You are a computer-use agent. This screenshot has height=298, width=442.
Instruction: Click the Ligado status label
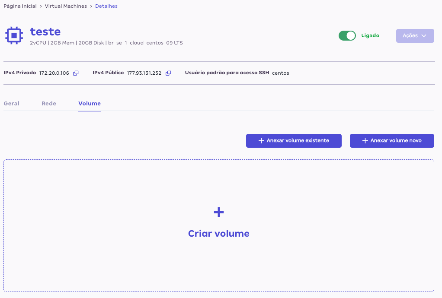(370, 35)
